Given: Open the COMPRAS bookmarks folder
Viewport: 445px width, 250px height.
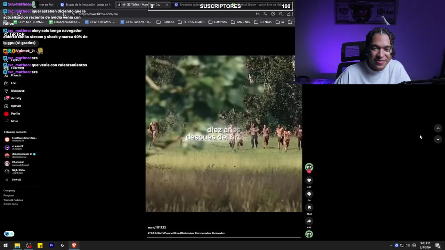Looking at the screenshot, I should coord(218,22).
